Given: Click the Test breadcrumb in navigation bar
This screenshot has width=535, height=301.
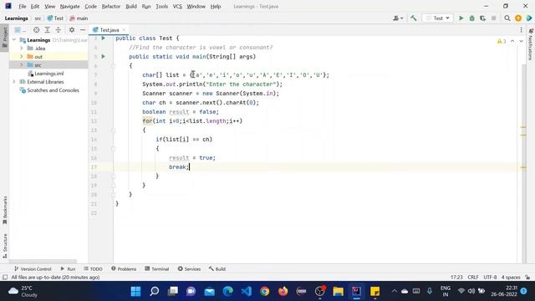Looking at the screenshot, I should (55, 18).
